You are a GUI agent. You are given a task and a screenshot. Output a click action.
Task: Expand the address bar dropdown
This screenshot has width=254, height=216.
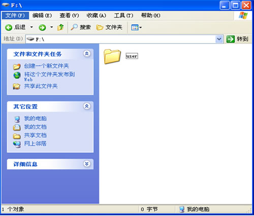pyautogui.click(x=219, y=39)
